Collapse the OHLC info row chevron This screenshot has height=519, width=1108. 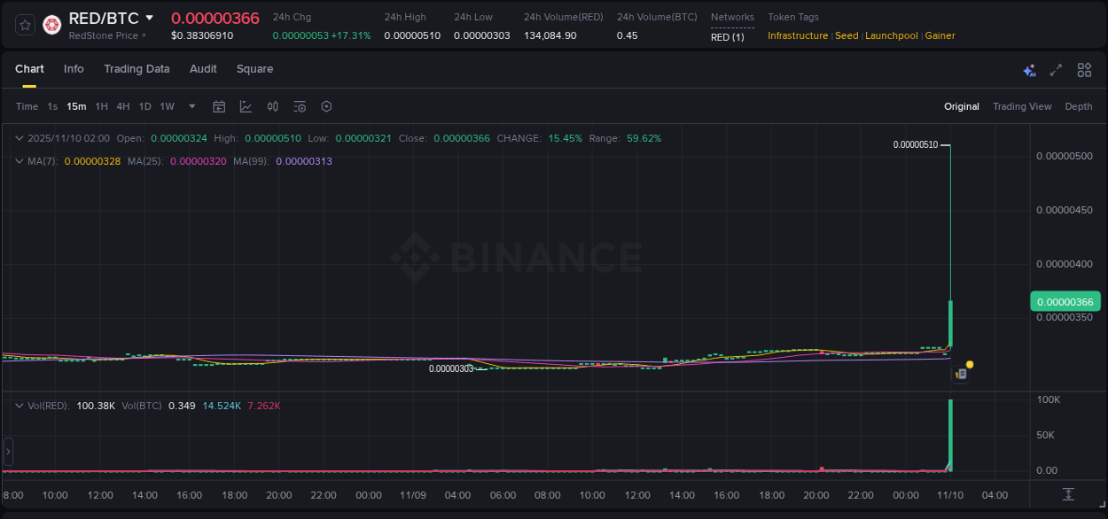click(x=20, y=138)
